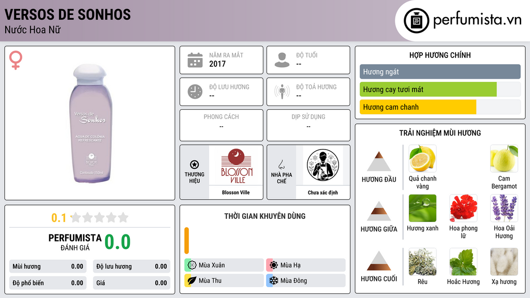530x298 pixels.
Task: Click the Chưa xác định perfumer label
Action: pos(323,192)
